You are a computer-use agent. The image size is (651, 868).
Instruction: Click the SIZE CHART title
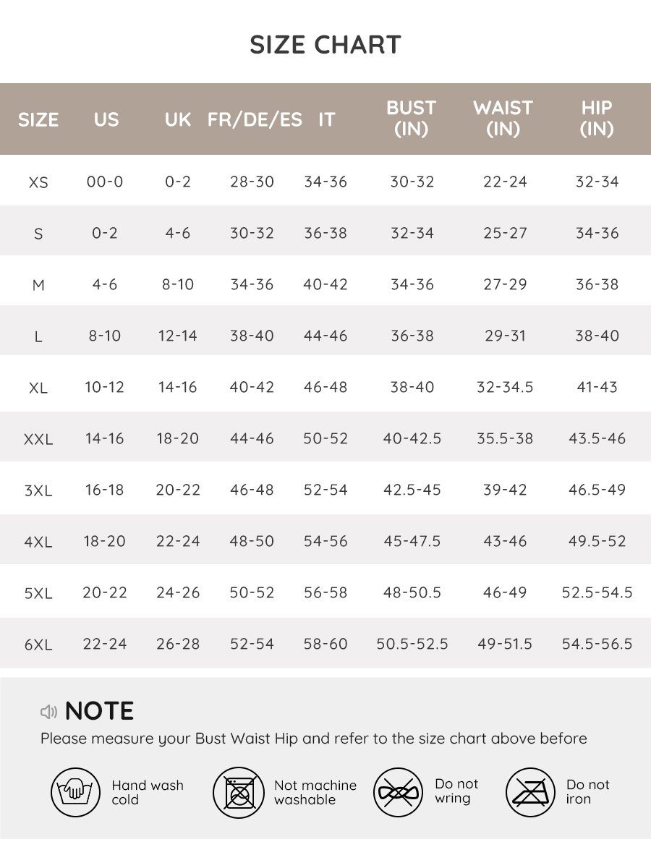click(325, 45)
